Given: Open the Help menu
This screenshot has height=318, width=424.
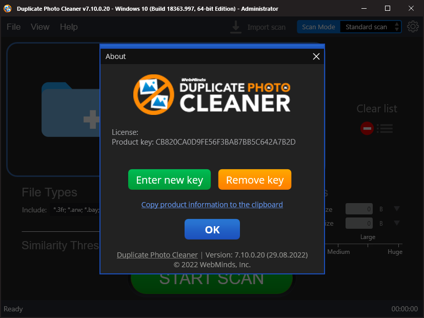Looking at the screenshot, I should (x=69, y=27).
